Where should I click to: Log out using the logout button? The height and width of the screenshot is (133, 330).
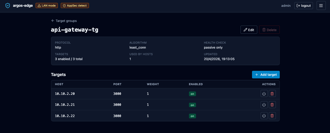coord(304,5)
